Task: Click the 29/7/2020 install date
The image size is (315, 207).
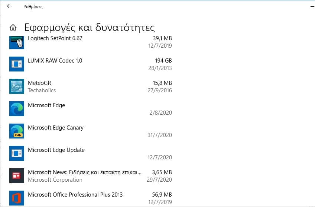Action: (x=159, y=180)
